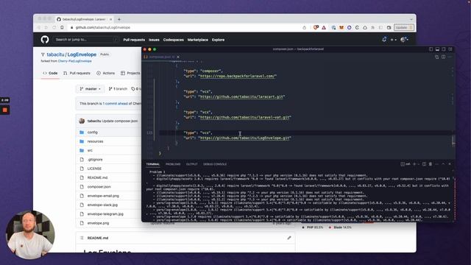The width and height of the screenshot is (471, 265).
Task: Toggle VS Code bottom panel layout icon
Action: 437,49
